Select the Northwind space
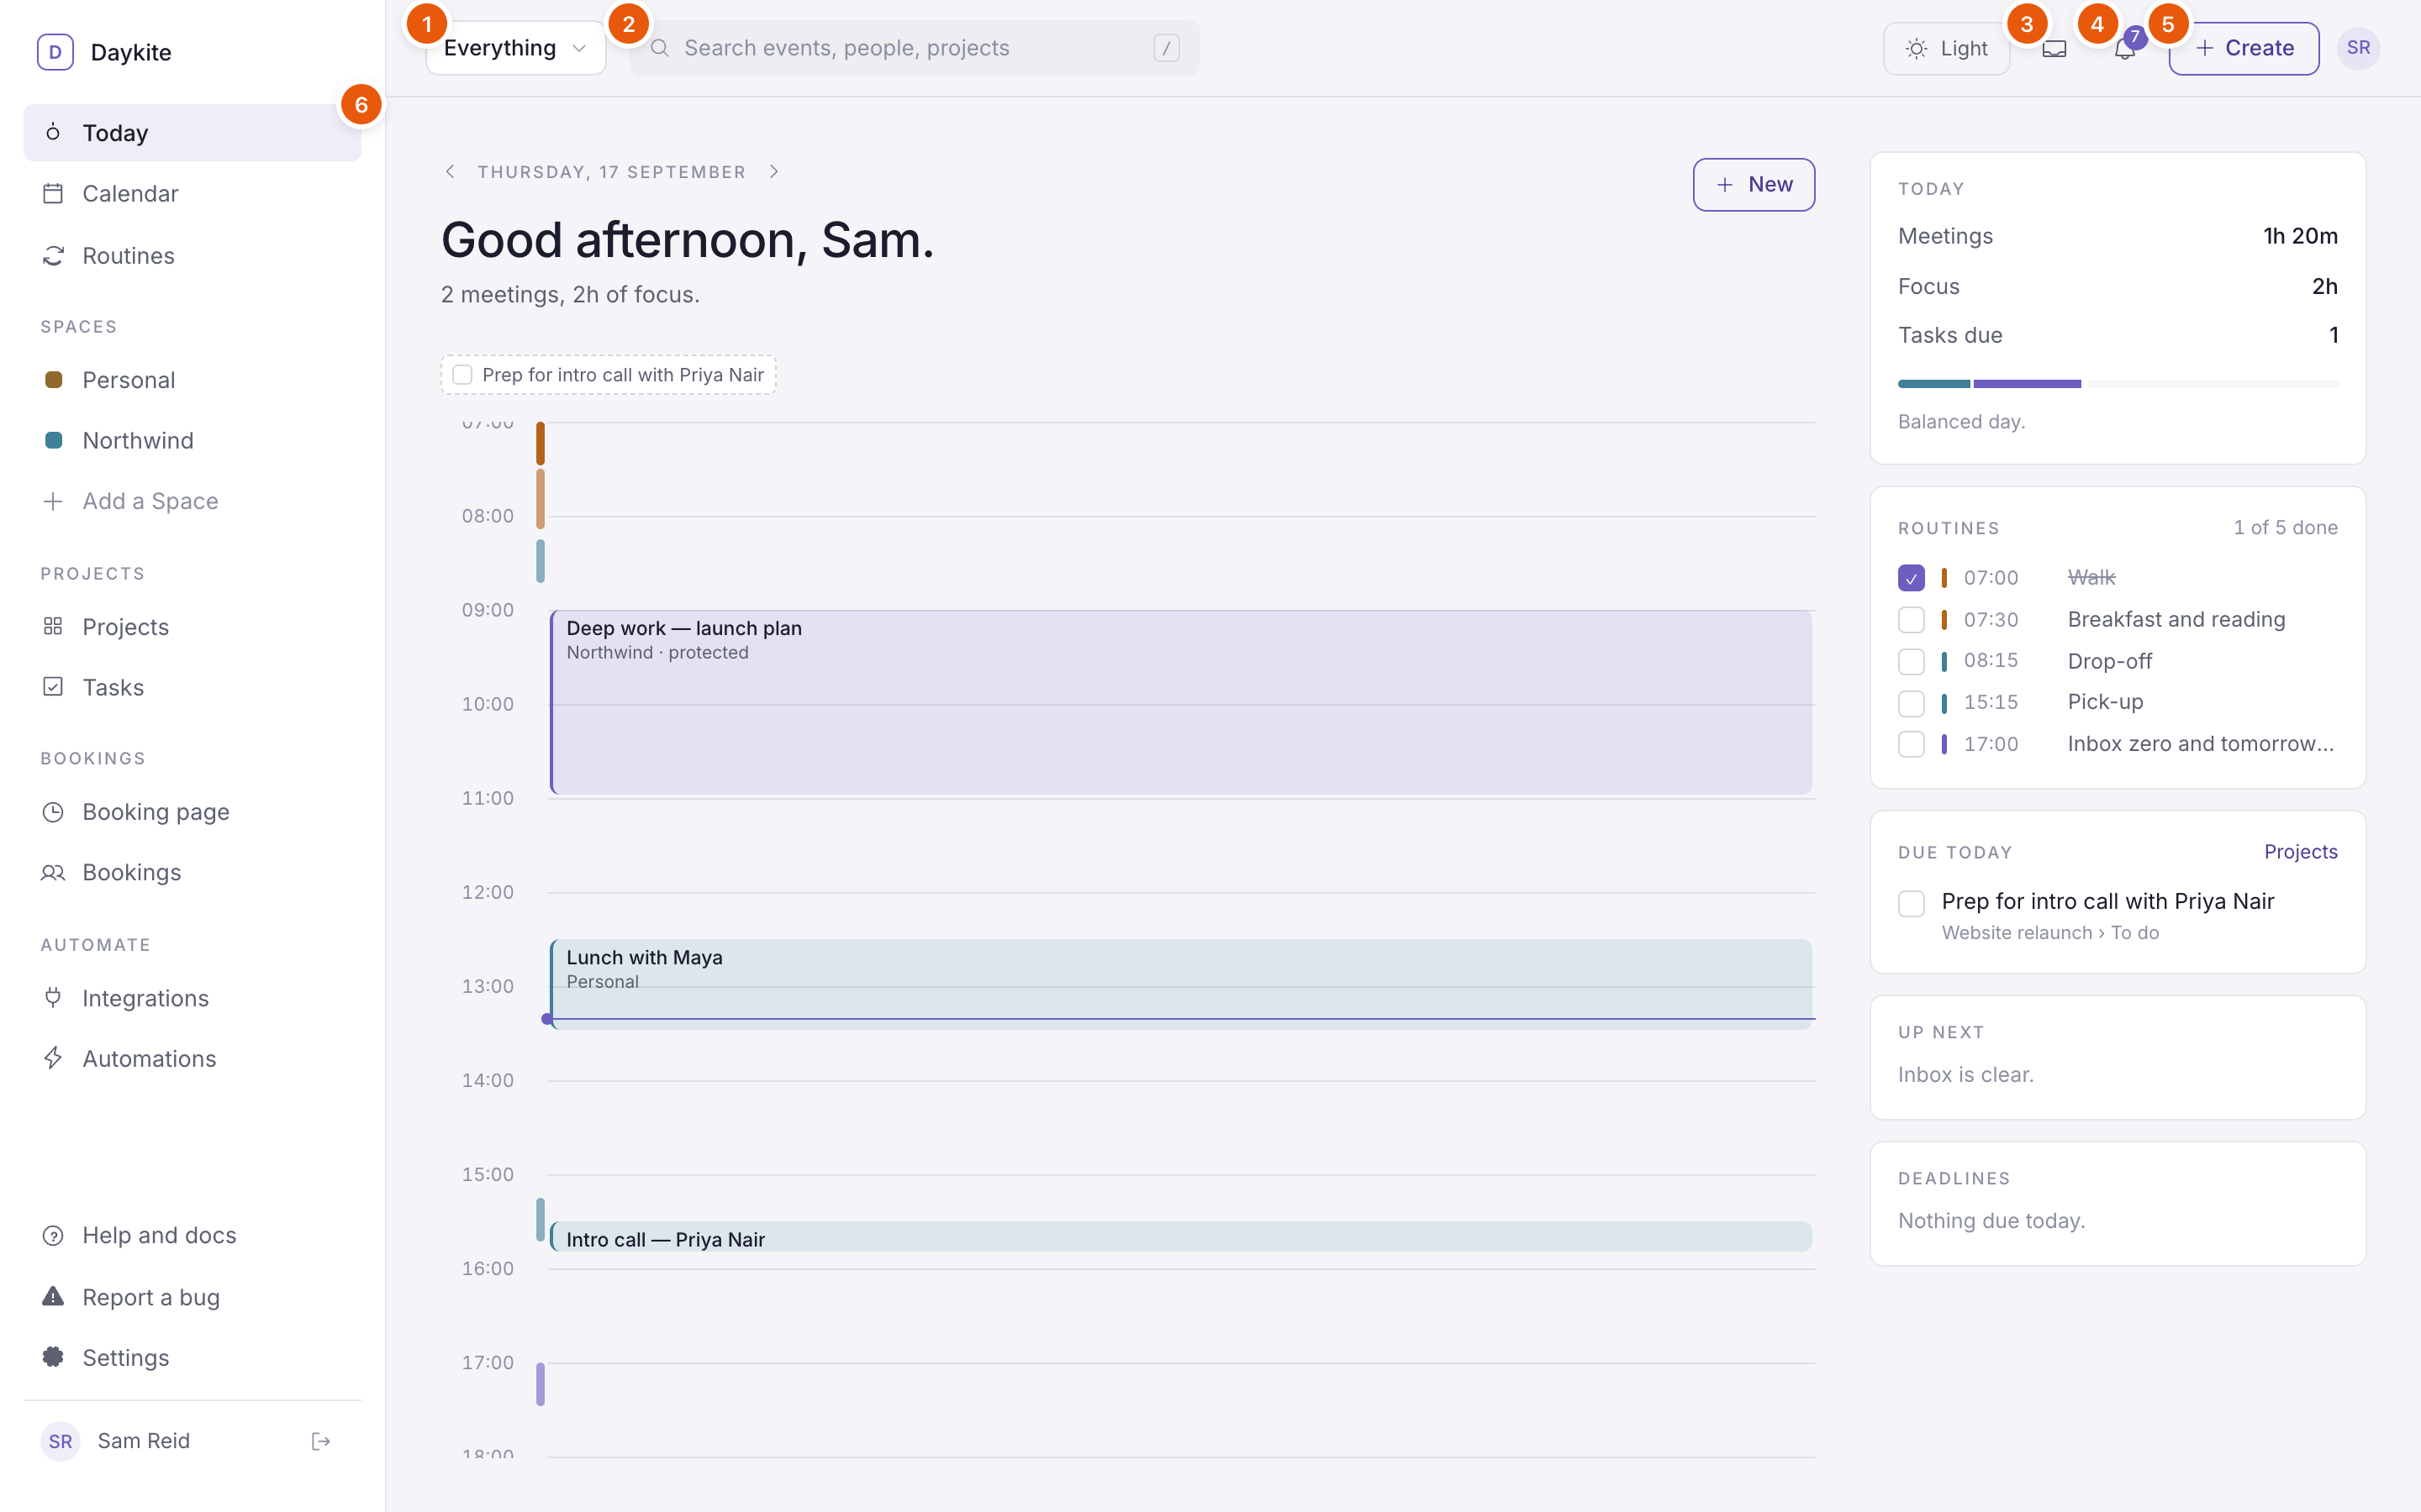Viewport: 2421px width, 1512px height. pos(192,441)
